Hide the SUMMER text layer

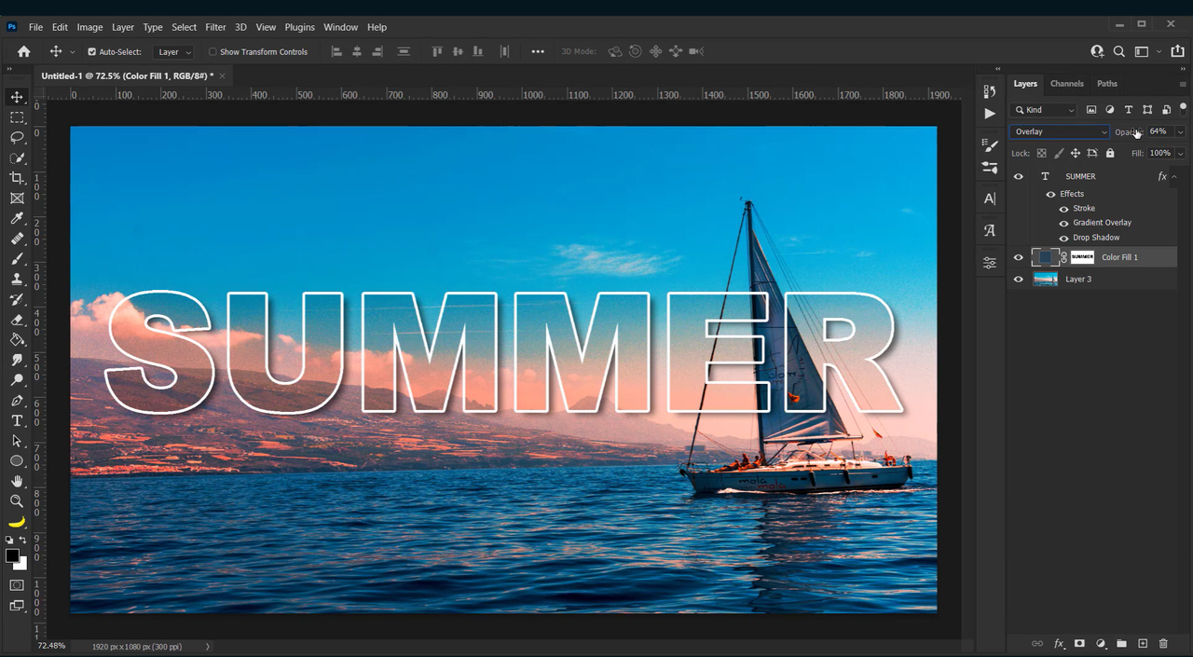[x=1018, y=176]
